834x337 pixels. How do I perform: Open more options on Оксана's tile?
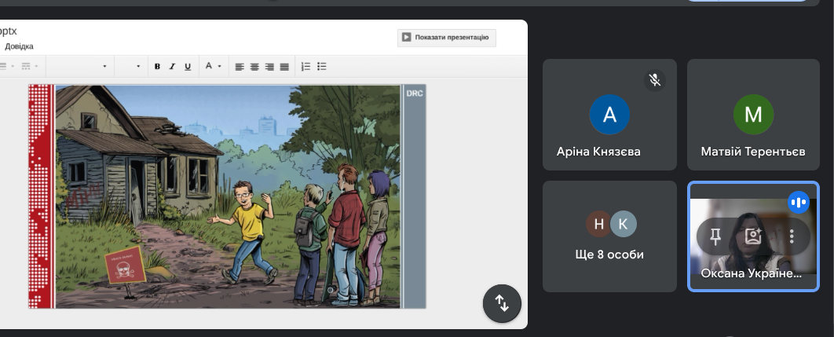792,236
